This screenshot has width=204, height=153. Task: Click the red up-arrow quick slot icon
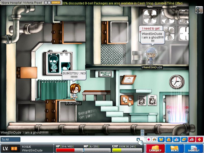(199, 139)
